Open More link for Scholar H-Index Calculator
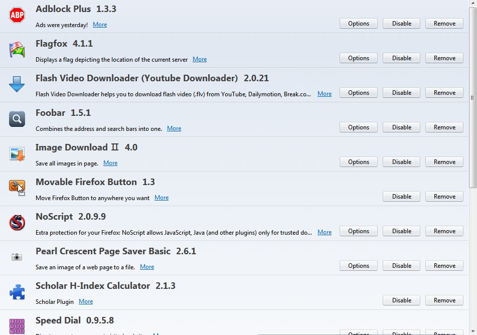This screenshot has height=335, width=477. coord(86,301)
